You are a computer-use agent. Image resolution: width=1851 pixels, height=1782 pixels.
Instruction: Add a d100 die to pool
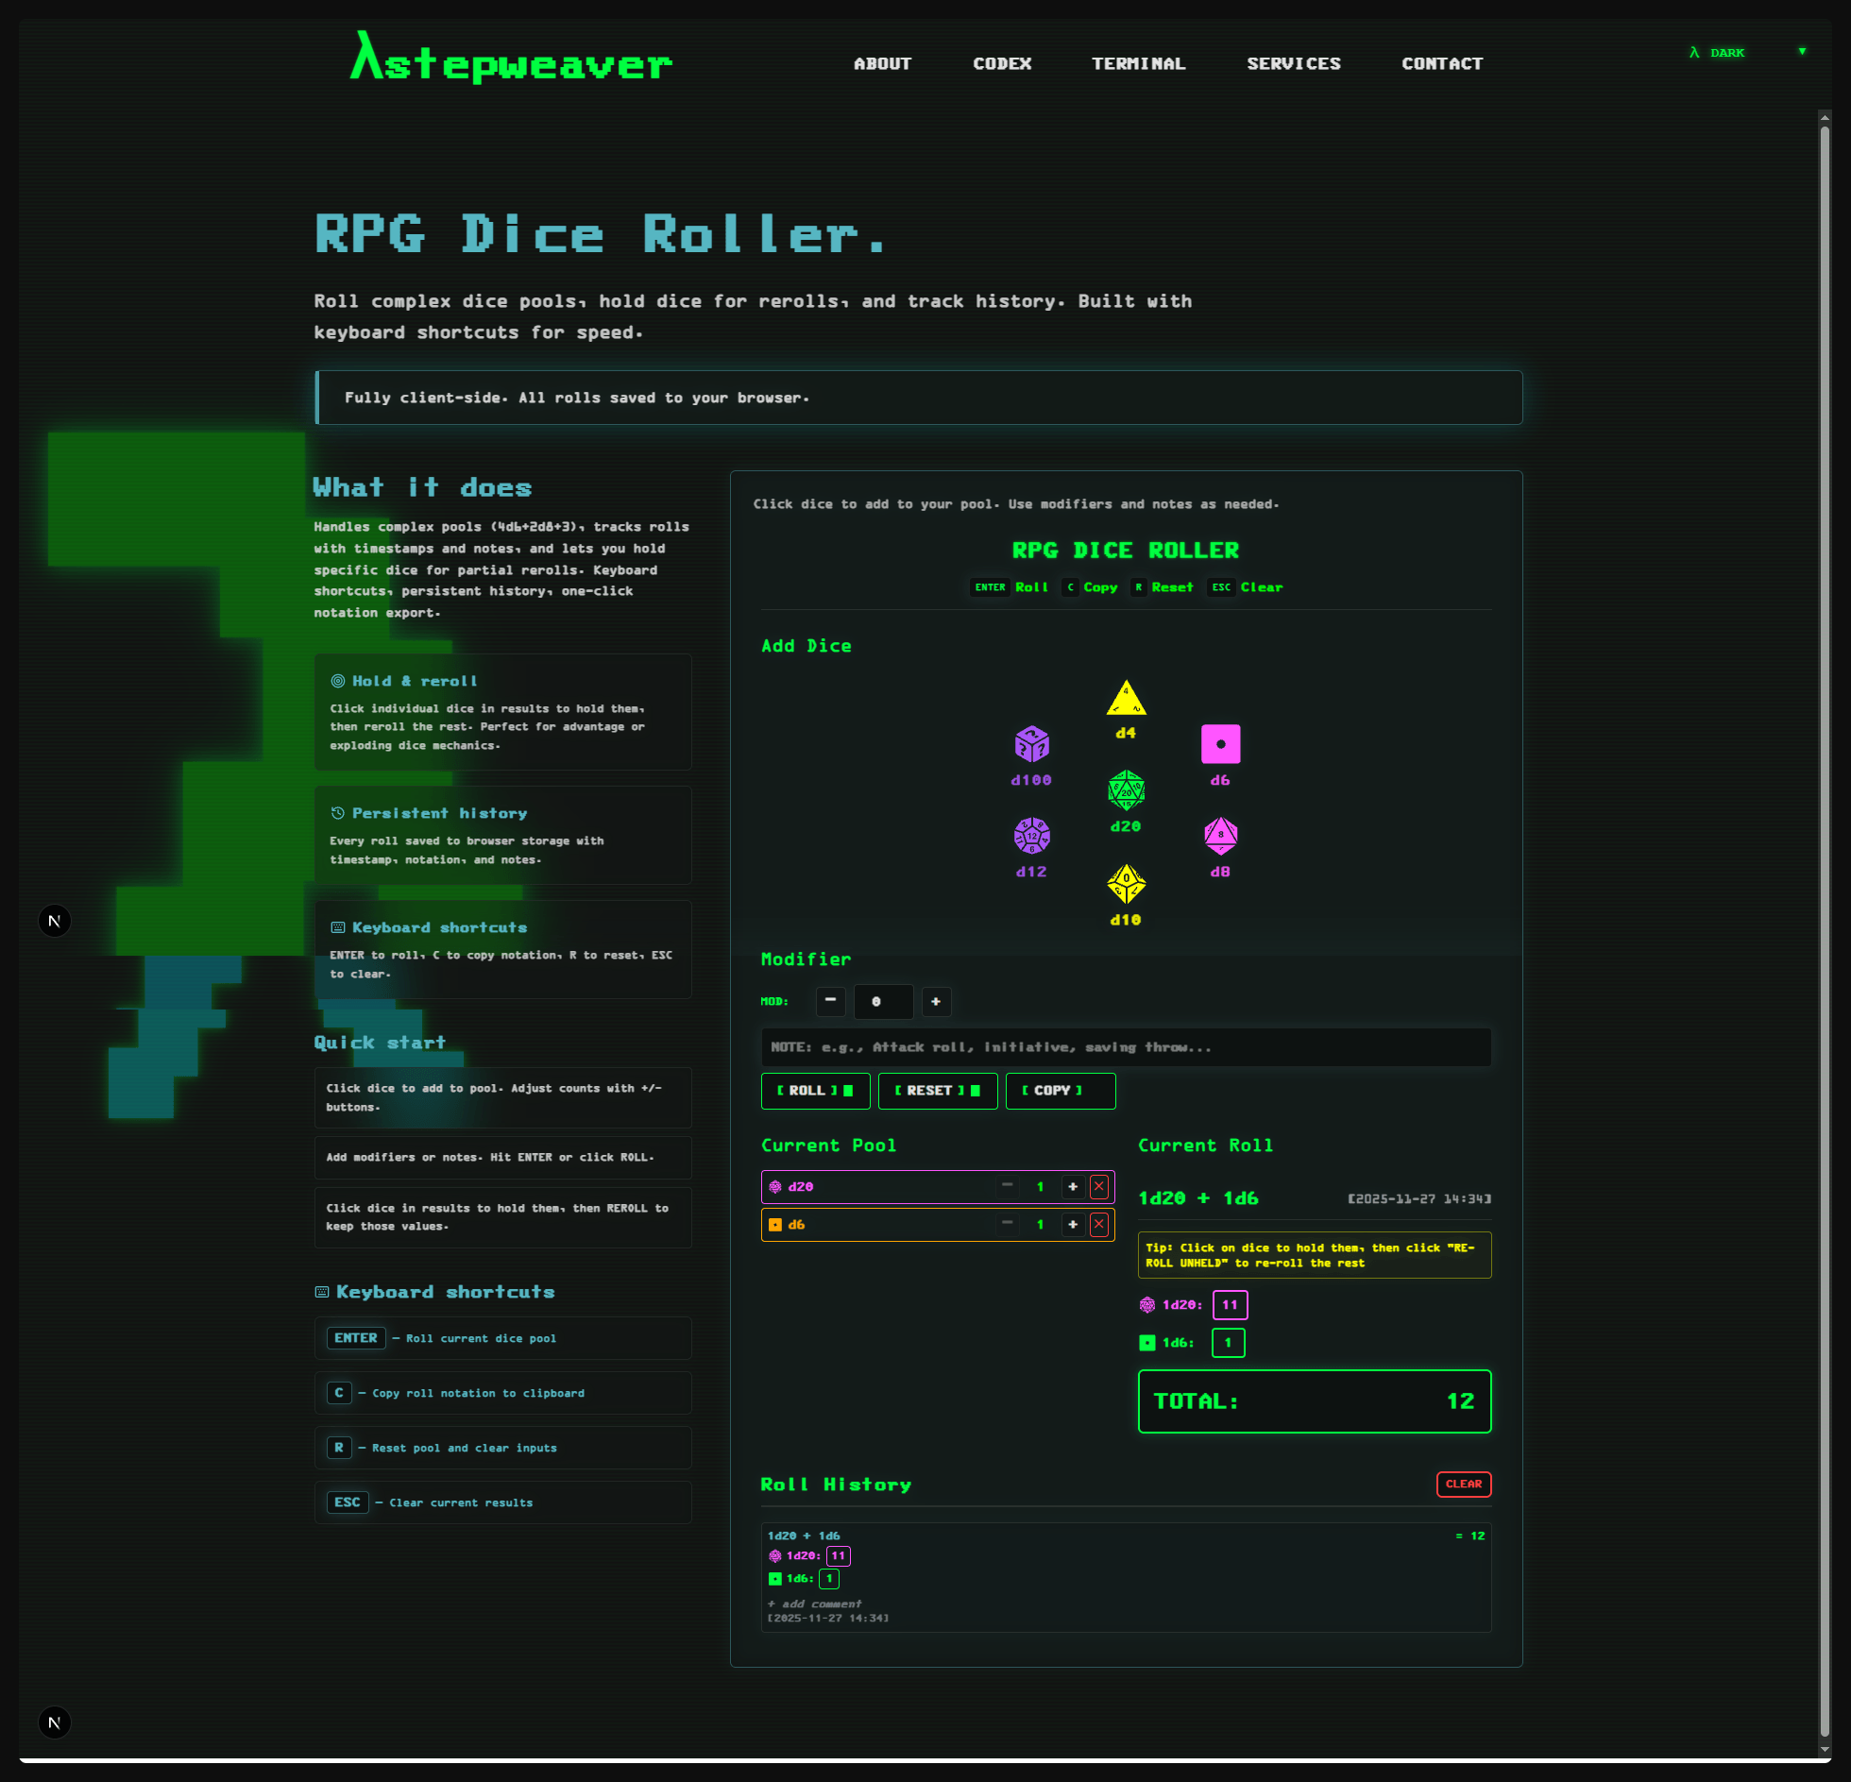[1031, 744]
